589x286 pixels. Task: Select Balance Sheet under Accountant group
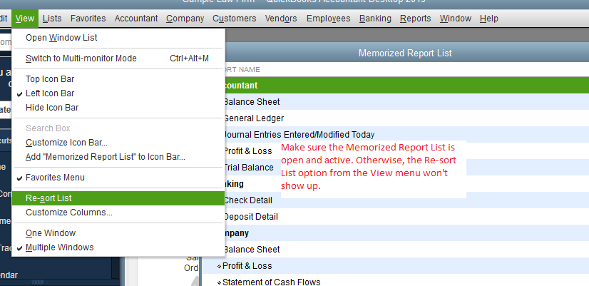(407, 102)
